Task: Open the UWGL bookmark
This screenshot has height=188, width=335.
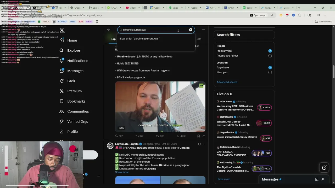Action: point(46,22)
